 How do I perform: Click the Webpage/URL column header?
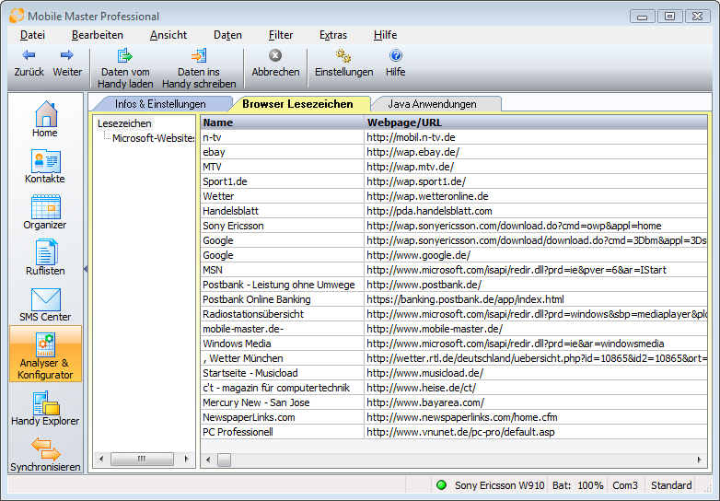pyautogui.click(x=534, y=122)
